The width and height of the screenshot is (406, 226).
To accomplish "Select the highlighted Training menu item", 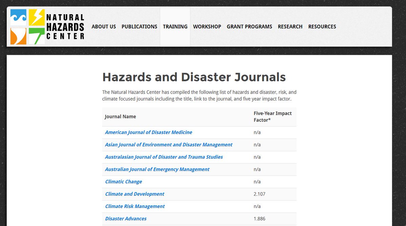I will point(175,26).
